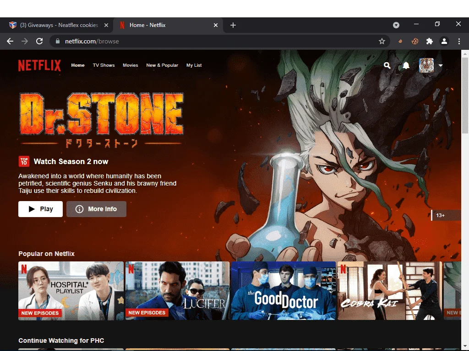Play Dr. Stone
The width and height of the screenshot is (469, 351).
40,209
